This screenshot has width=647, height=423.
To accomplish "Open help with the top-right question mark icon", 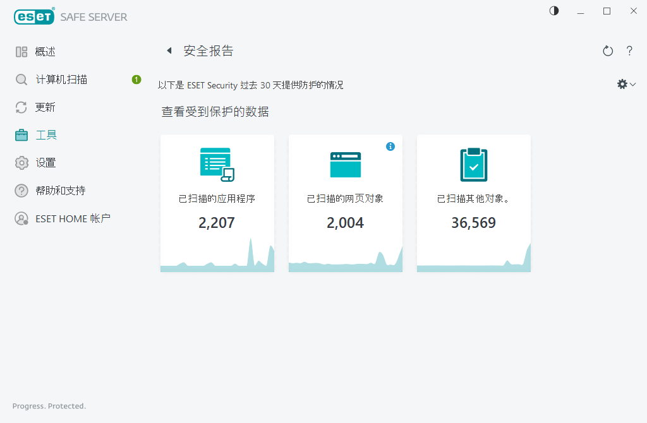I will tap(629, 51).
